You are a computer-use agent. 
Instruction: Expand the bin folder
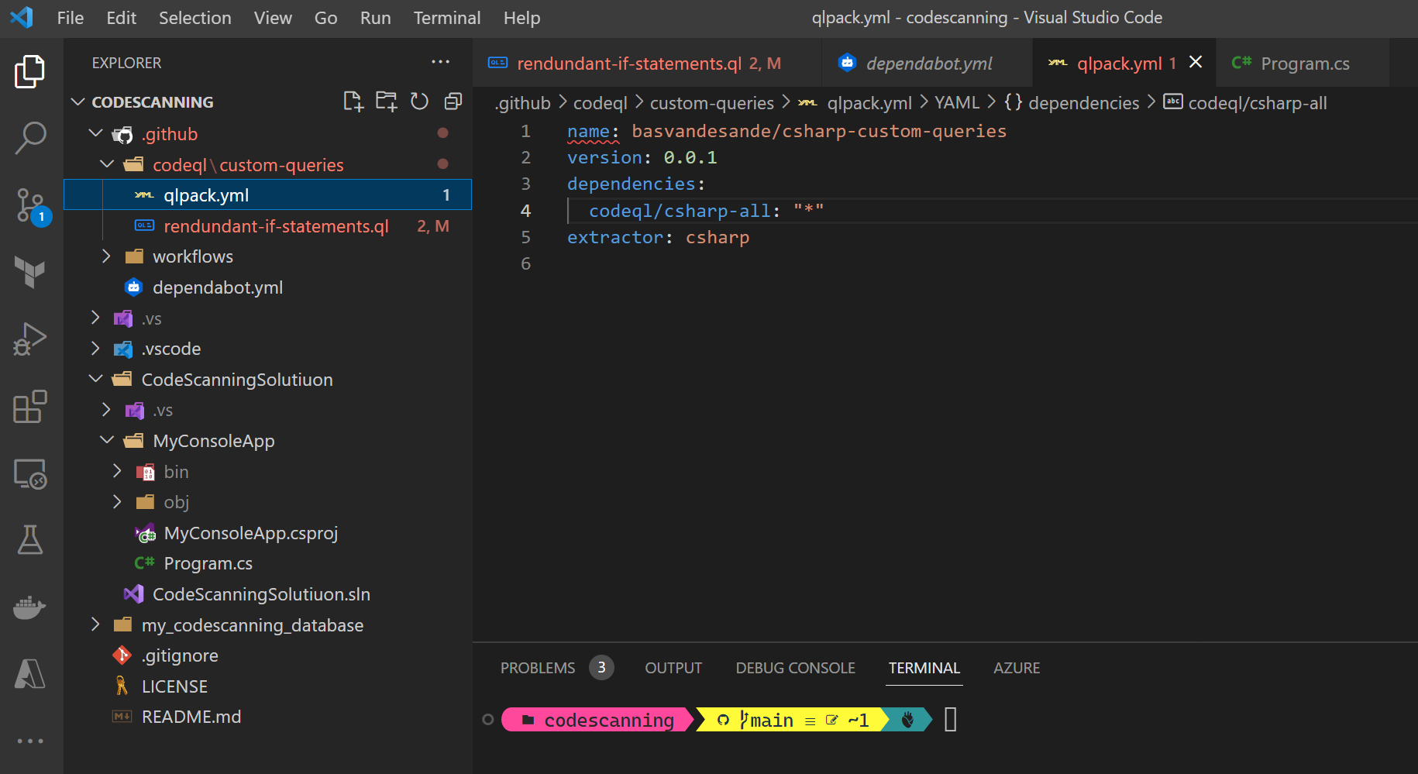click(176, 472)
